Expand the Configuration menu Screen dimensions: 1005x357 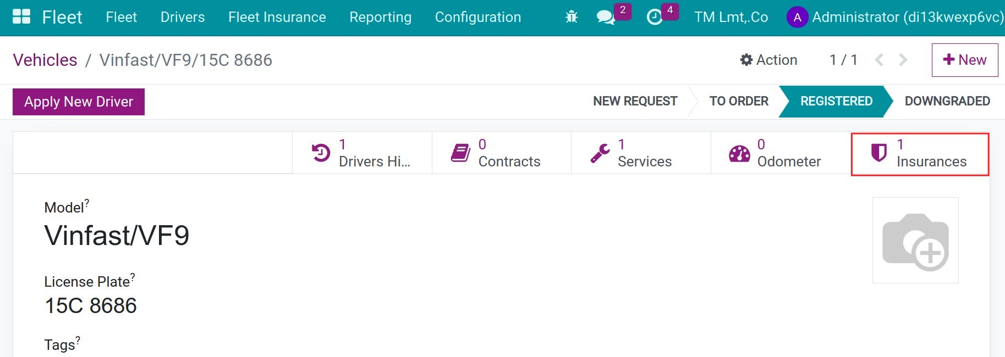point(478,18)
